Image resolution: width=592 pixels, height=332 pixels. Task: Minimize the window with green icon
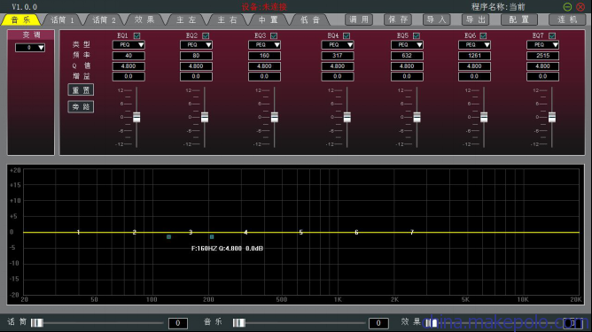tap(567, 7)
